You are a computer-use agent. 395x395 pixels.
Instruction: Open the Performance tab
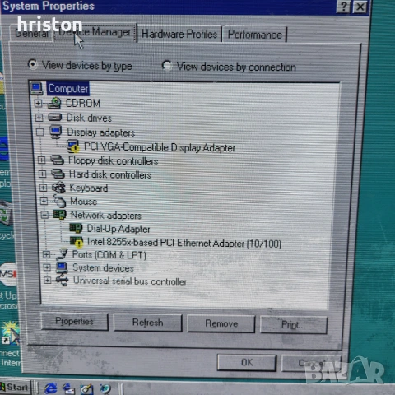(255, 35)
